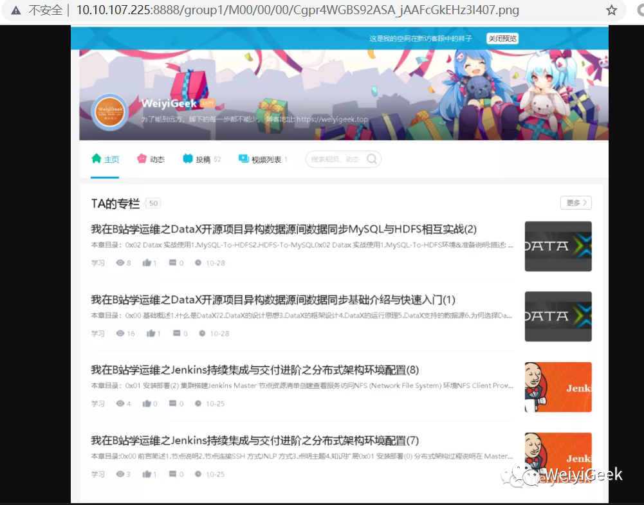Click the summary text starting 0x00 基础概述

[x=302, y=315]
